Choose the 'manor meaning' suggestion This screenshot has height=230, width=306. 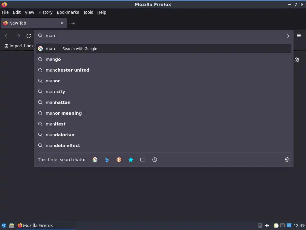pos(163,113)
